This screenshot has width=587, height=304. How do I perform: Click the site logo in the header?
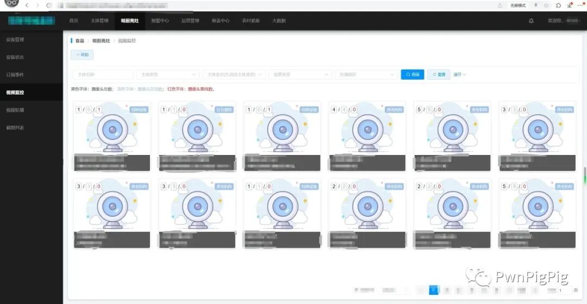32,21
